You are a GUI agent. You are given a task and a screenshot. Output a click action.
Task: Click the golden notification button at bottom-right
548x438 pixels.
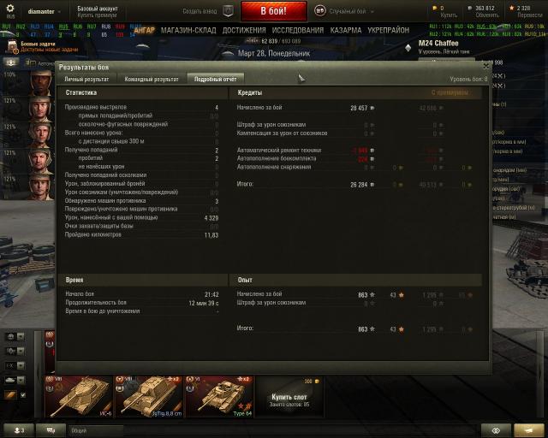pos(528,430)
